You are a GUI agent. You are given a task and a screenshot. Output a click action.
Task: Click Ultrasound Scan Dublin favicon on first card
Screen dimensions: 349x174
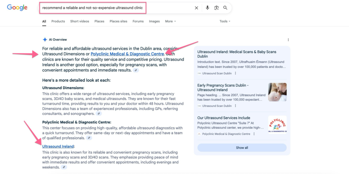199,74
